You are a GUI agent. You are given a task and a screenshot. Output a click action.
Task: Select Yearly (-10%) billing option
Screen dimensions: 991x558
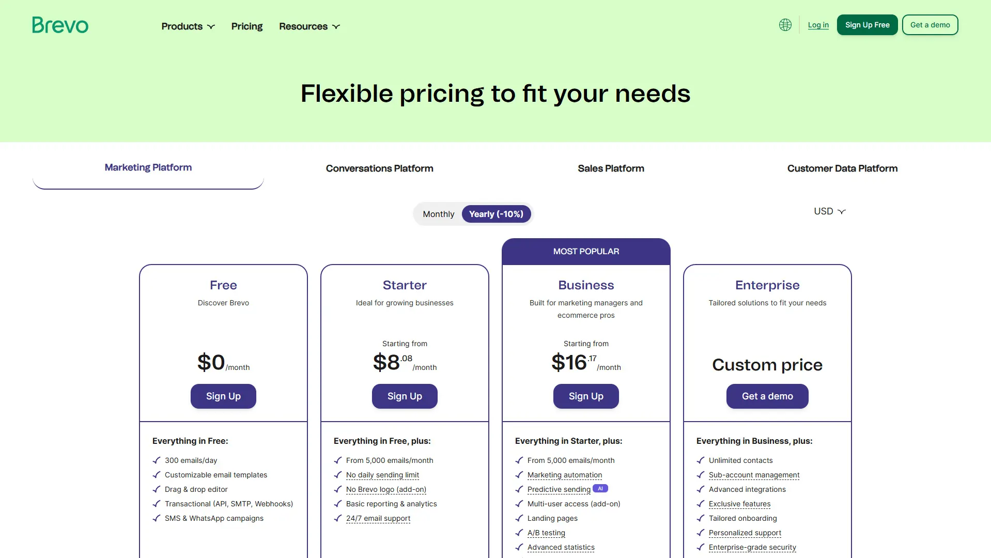pyautogui.click(x=496, y=214)
